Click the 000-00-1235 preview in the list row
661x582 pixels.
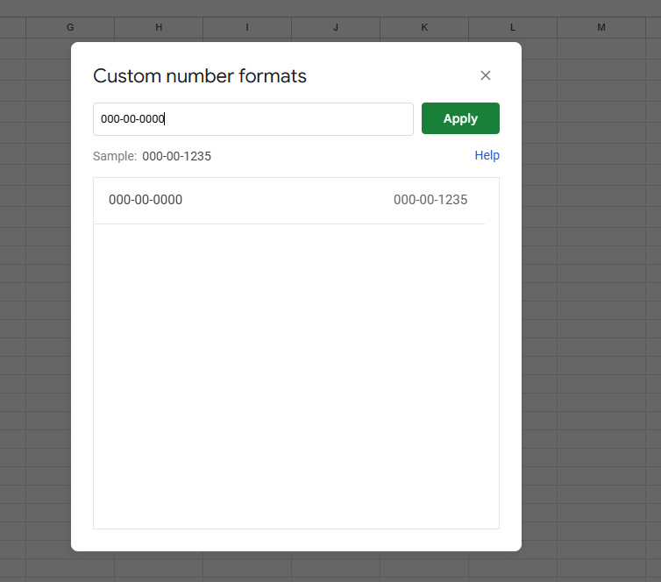click(x=430, y=200)
